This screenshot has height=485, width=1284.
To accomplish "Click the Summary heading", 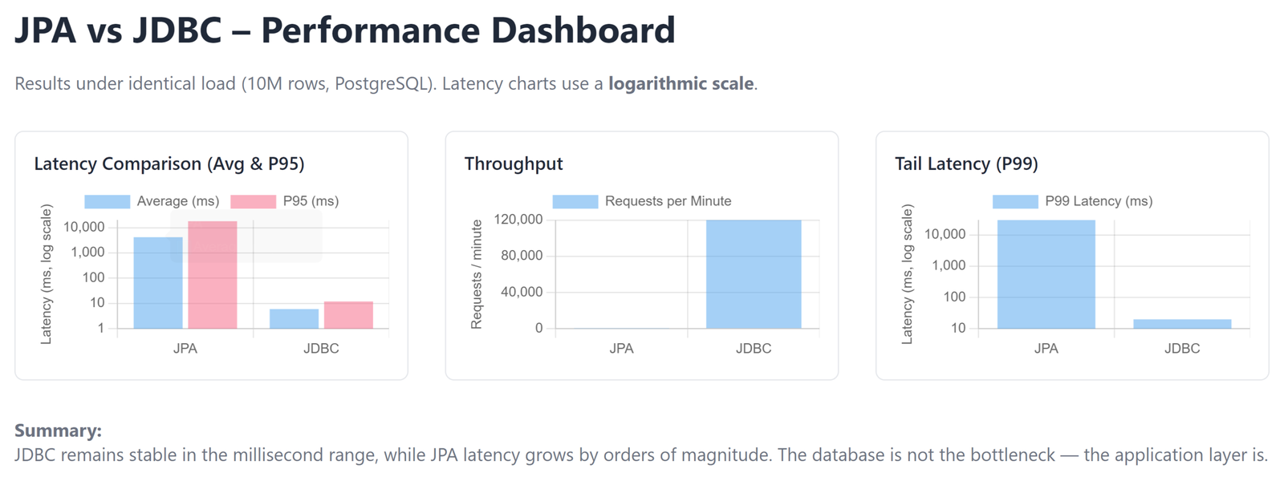I will [58, 430].
